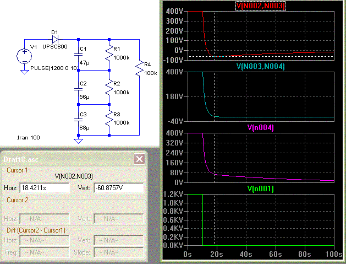This screenshot has height=264, width=346.
Task: Click the C3 capacitor symbol
Action: point(78,119)
